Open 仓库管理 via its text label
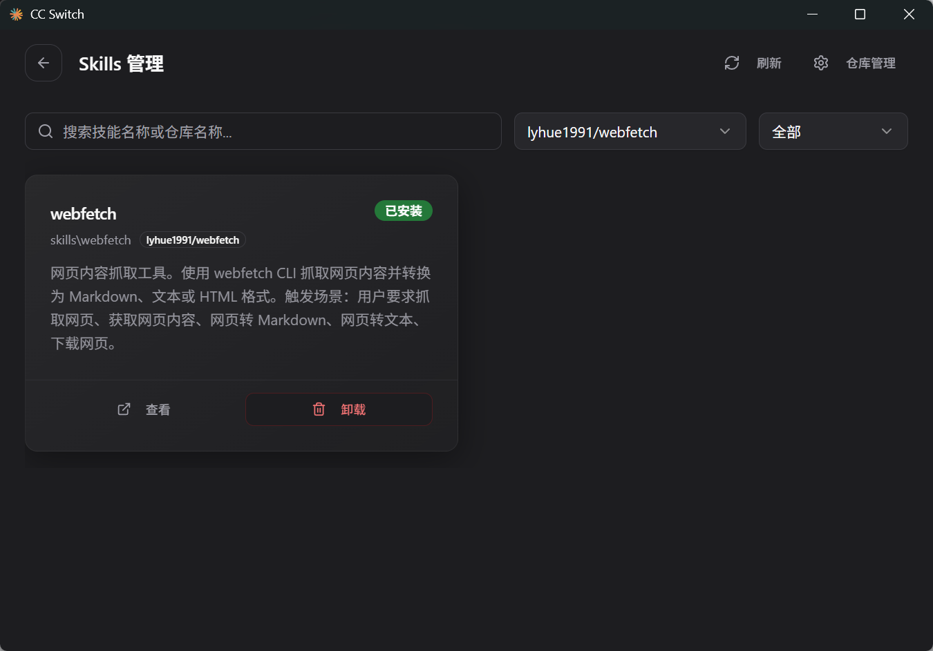This screenshot has width=933, height=651. tap(870, 64)
